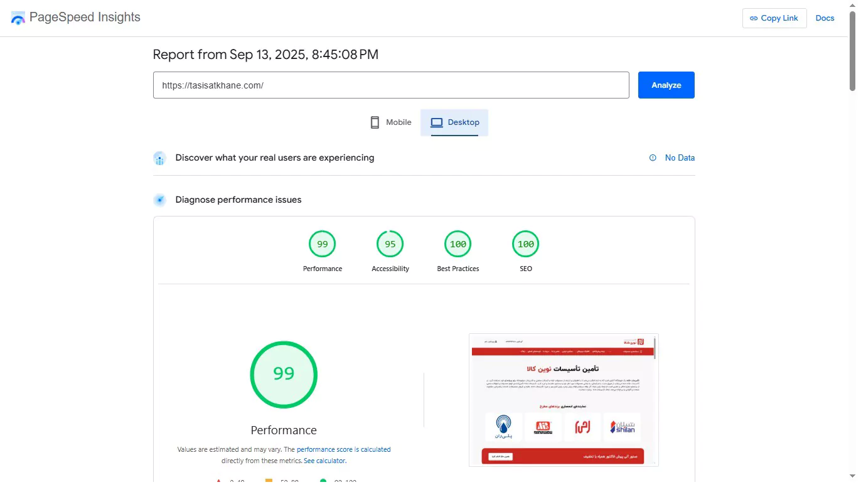
Task: Click the URL input field
Action: pos(390,85)
